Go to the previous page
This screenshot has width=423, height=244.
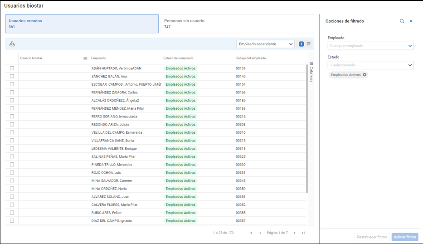click(x=260, y=233)
